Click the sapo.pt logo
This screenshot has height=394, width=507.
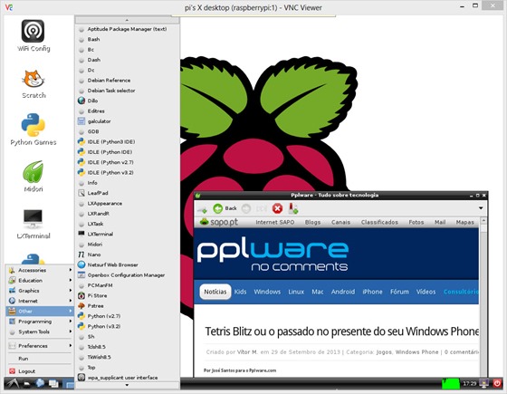[x=219, y=222]
